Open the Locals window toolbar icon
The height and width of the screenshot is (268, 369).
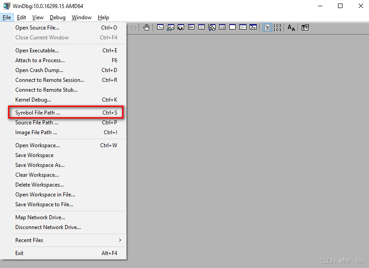coord(181,27)
